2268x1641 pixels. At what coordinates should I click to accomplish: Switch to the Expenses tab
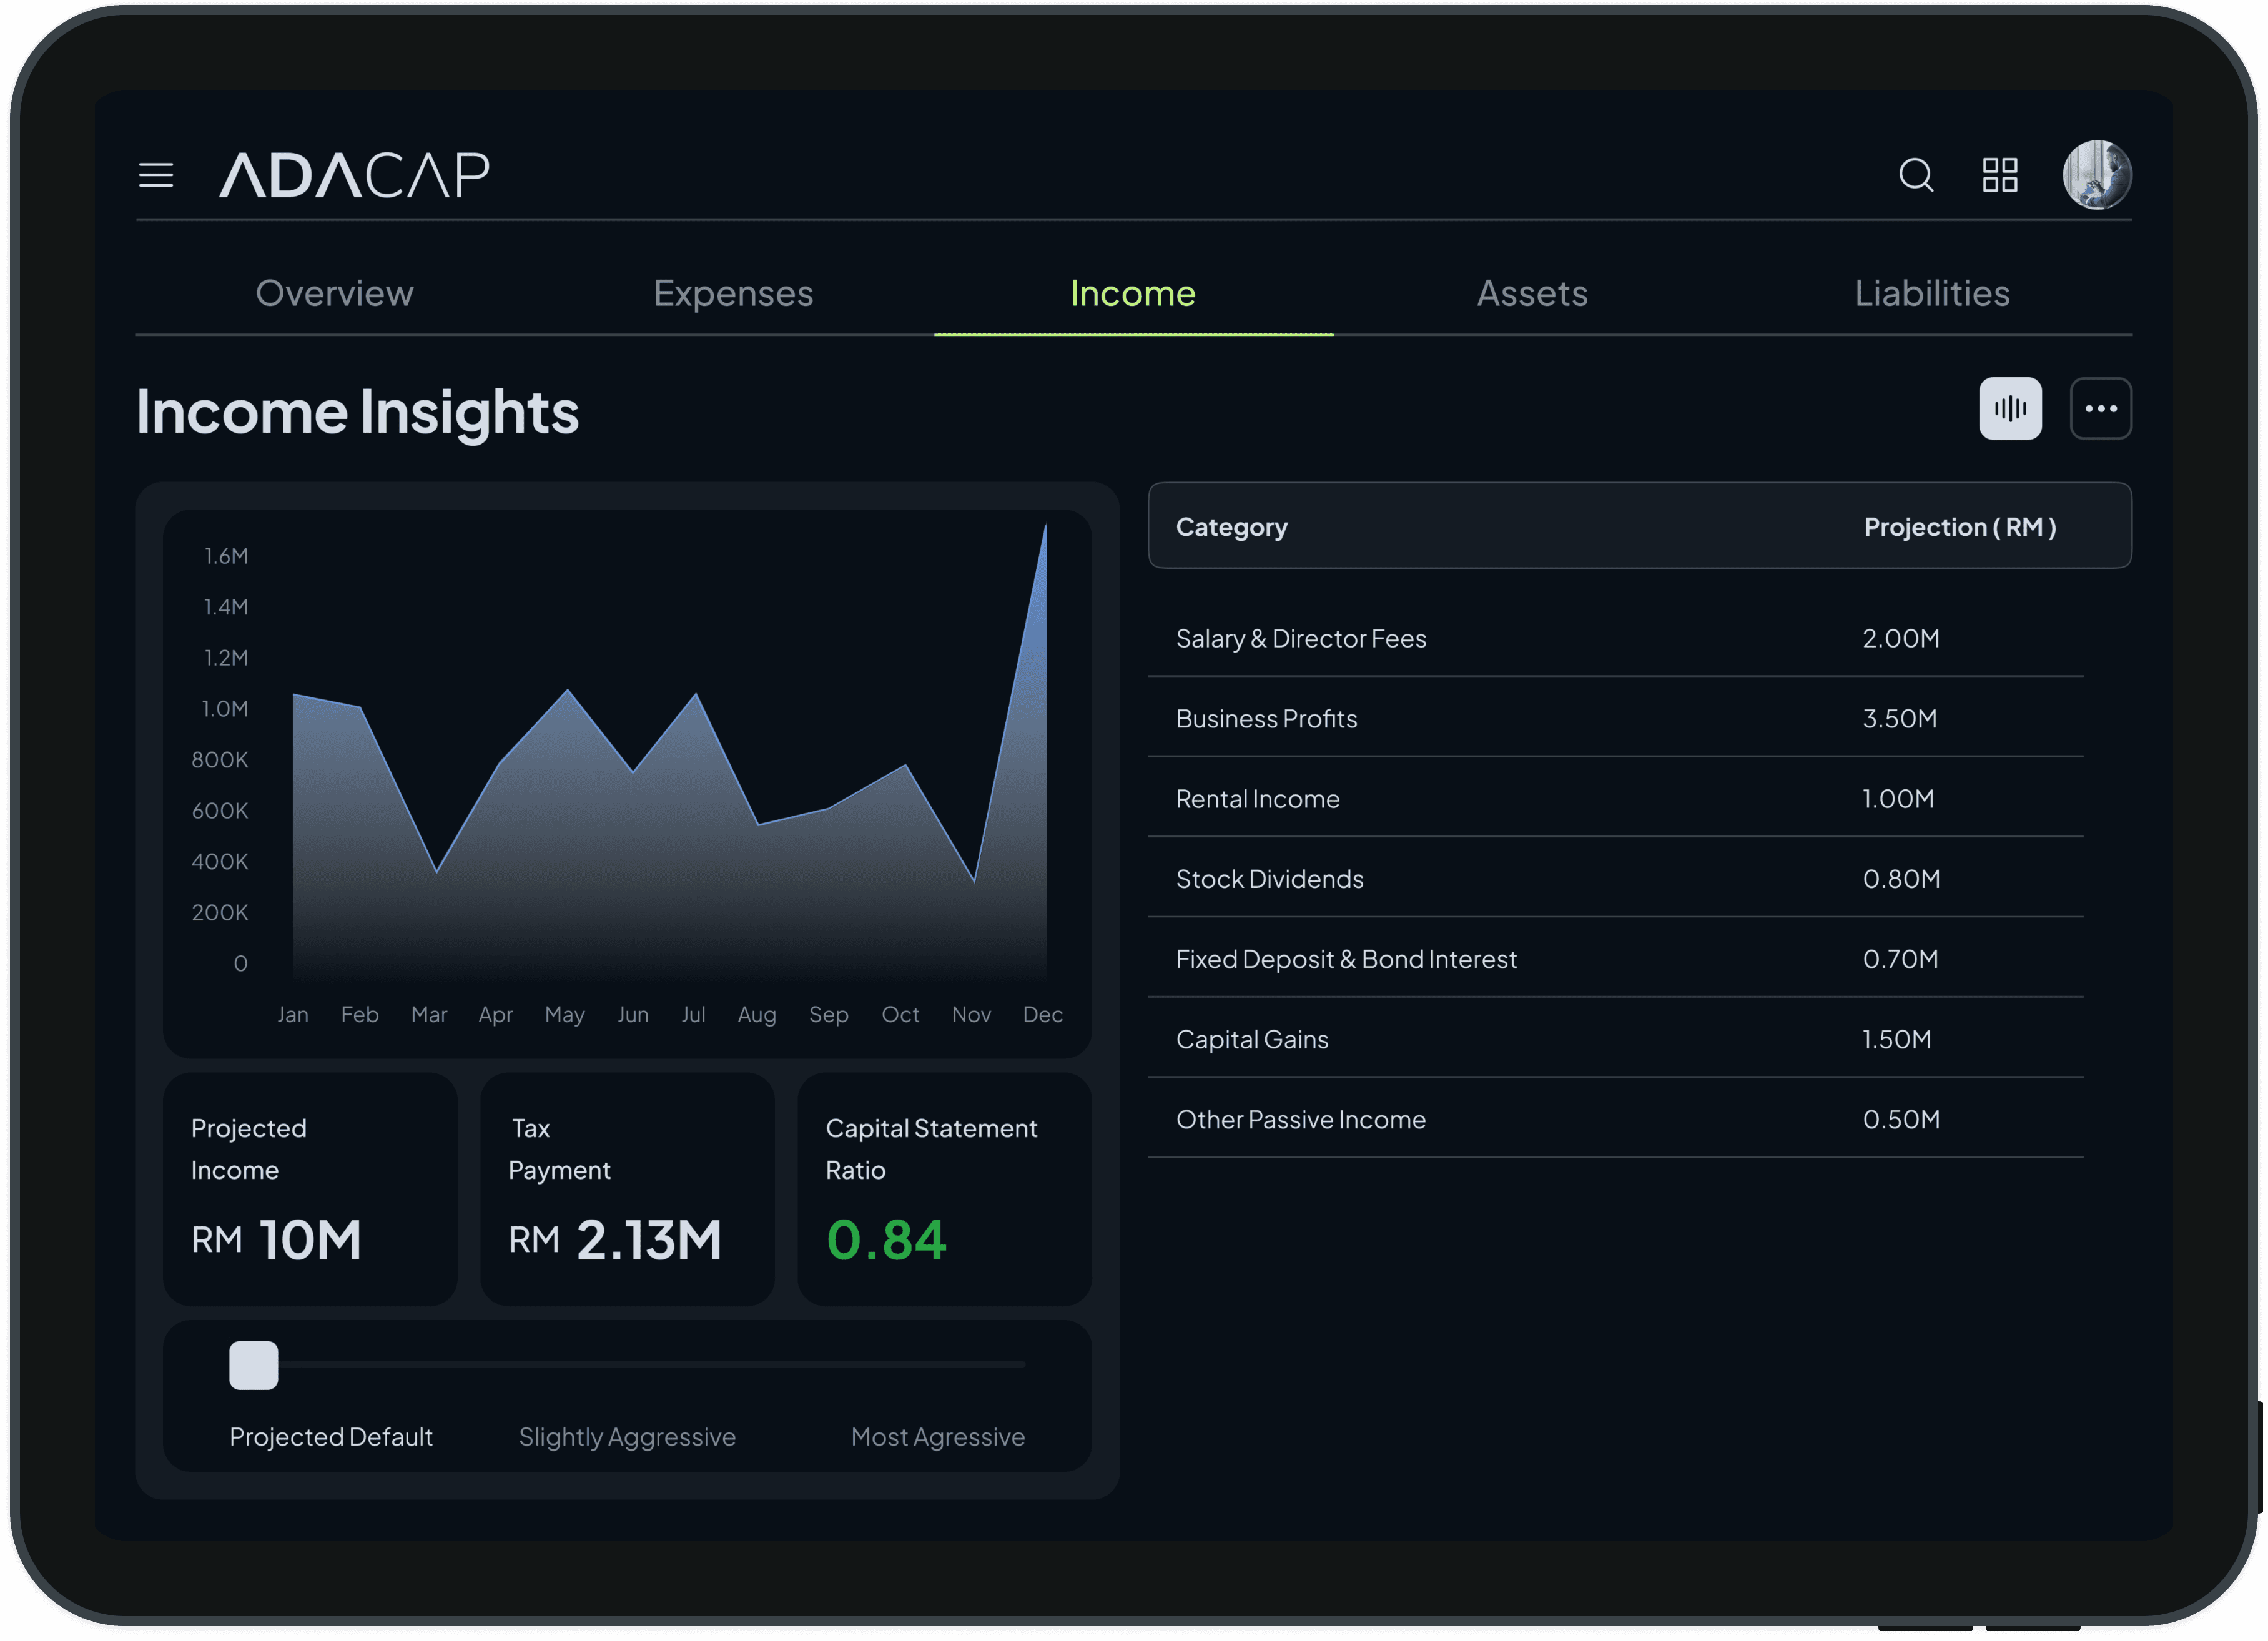(733, 293)
